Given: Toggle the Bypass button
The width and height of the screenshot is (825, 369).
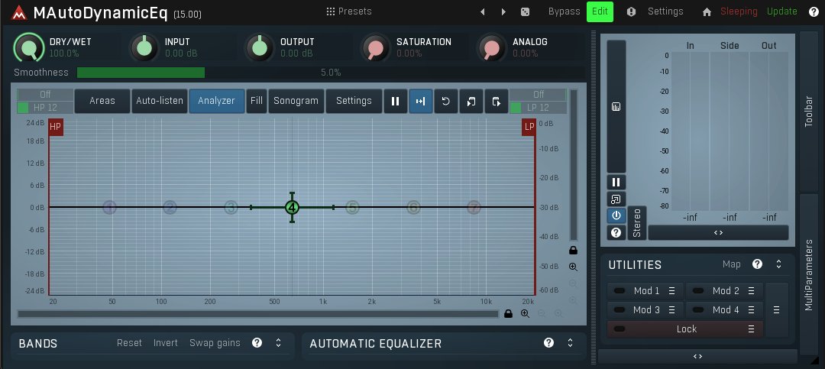Looking at the screenshot, I should click(x=564, y=11).
